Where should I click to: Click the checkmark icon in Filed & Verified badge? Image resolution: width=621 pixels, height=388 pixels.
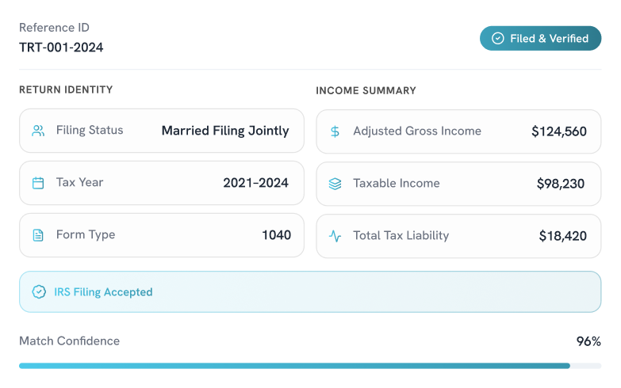(x=497, y=38)
